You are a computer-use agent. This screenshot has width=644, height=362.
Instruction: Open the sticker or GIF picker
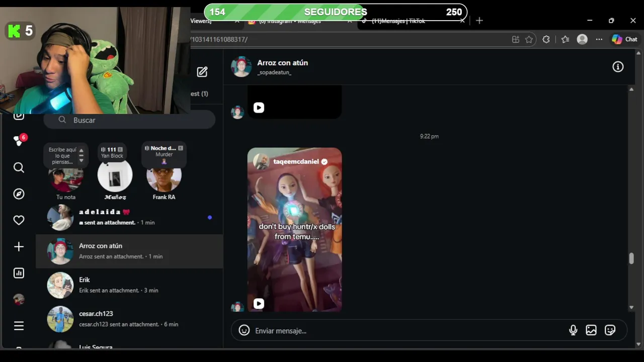[x=610, y=330]
